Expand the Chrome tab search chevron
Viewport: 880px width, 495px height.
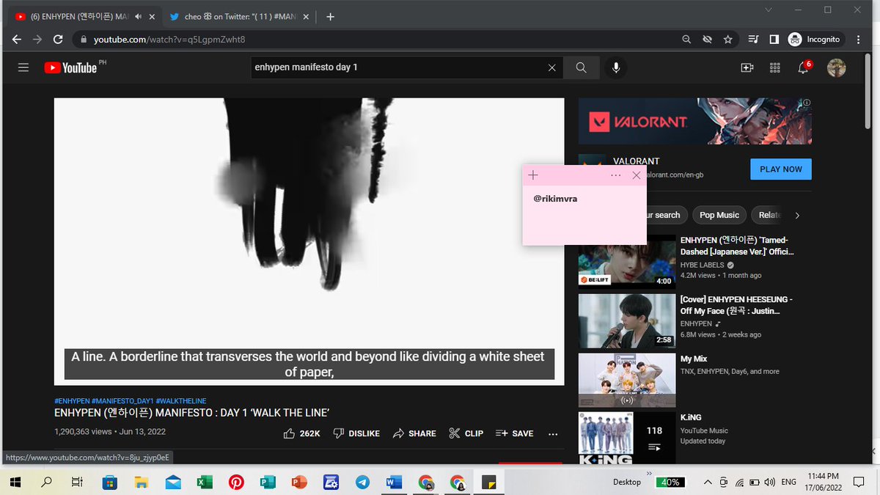[x=769, y=10]
